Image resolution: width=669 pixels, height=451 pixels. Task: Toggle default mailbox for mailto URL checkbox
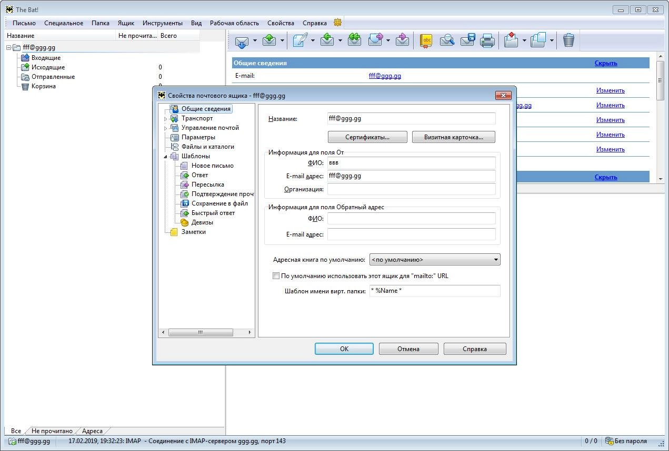276,275
